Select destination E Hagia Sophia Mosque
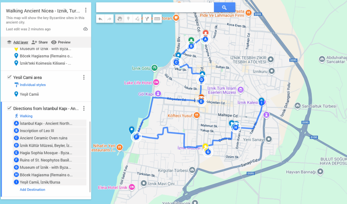Screen dimensions: 347x204 pyautogui.click(x=49, y=153)
